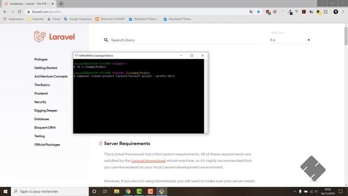The image size is (348, 196).
Task: Open the Google Traduction bookmark
Action: point(78,19)
